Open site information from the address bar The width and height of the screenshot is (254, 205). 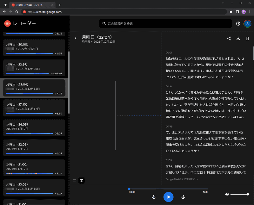25,12
